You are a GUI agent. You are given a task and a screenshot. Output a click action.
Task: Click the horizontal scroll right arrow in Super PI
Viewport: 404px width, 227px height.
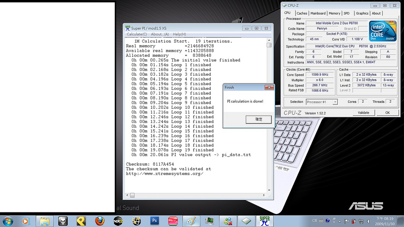(x=264, y=195)
